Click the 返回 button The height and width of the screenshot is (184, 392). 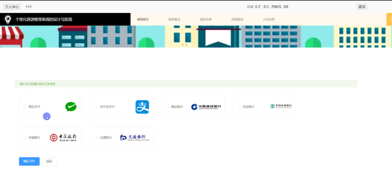tap(49, 161)
